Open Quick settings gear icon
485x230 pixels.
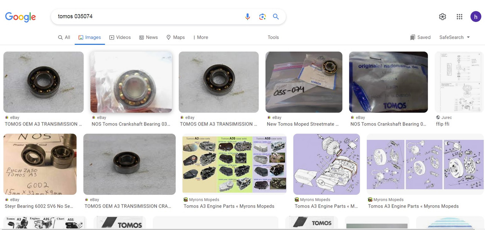click(x=443, y=17)
